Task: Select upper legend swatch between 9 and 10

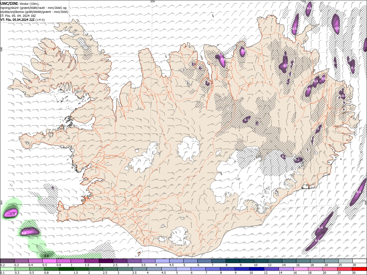Action: (247, 261)
